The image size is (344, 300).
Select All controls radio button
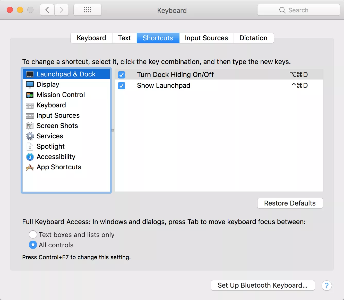(33, 245)
